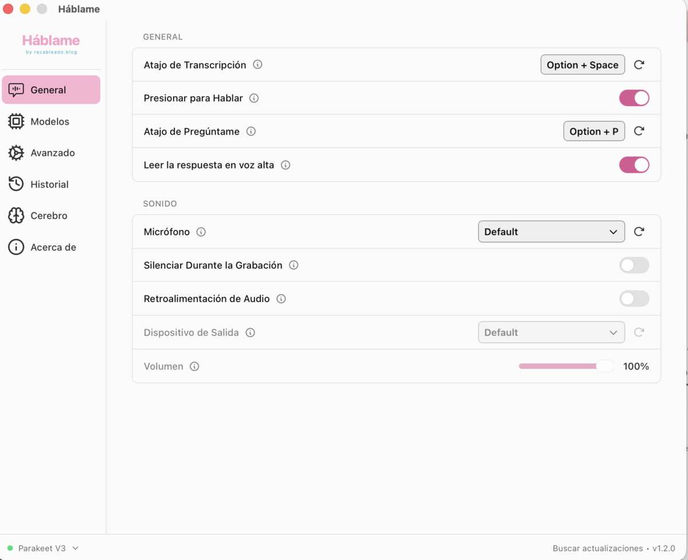Click the Háblame window title text
This screenshot has width=688, height=560.
pyautogui.click(x=79, y=9)
